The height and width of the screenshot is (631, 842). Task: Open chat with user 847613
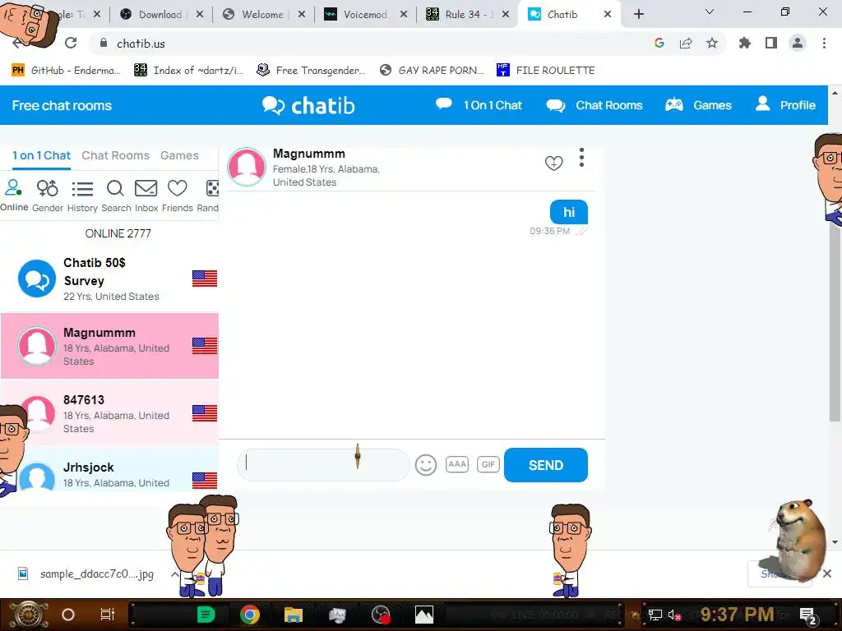[109, 413]
